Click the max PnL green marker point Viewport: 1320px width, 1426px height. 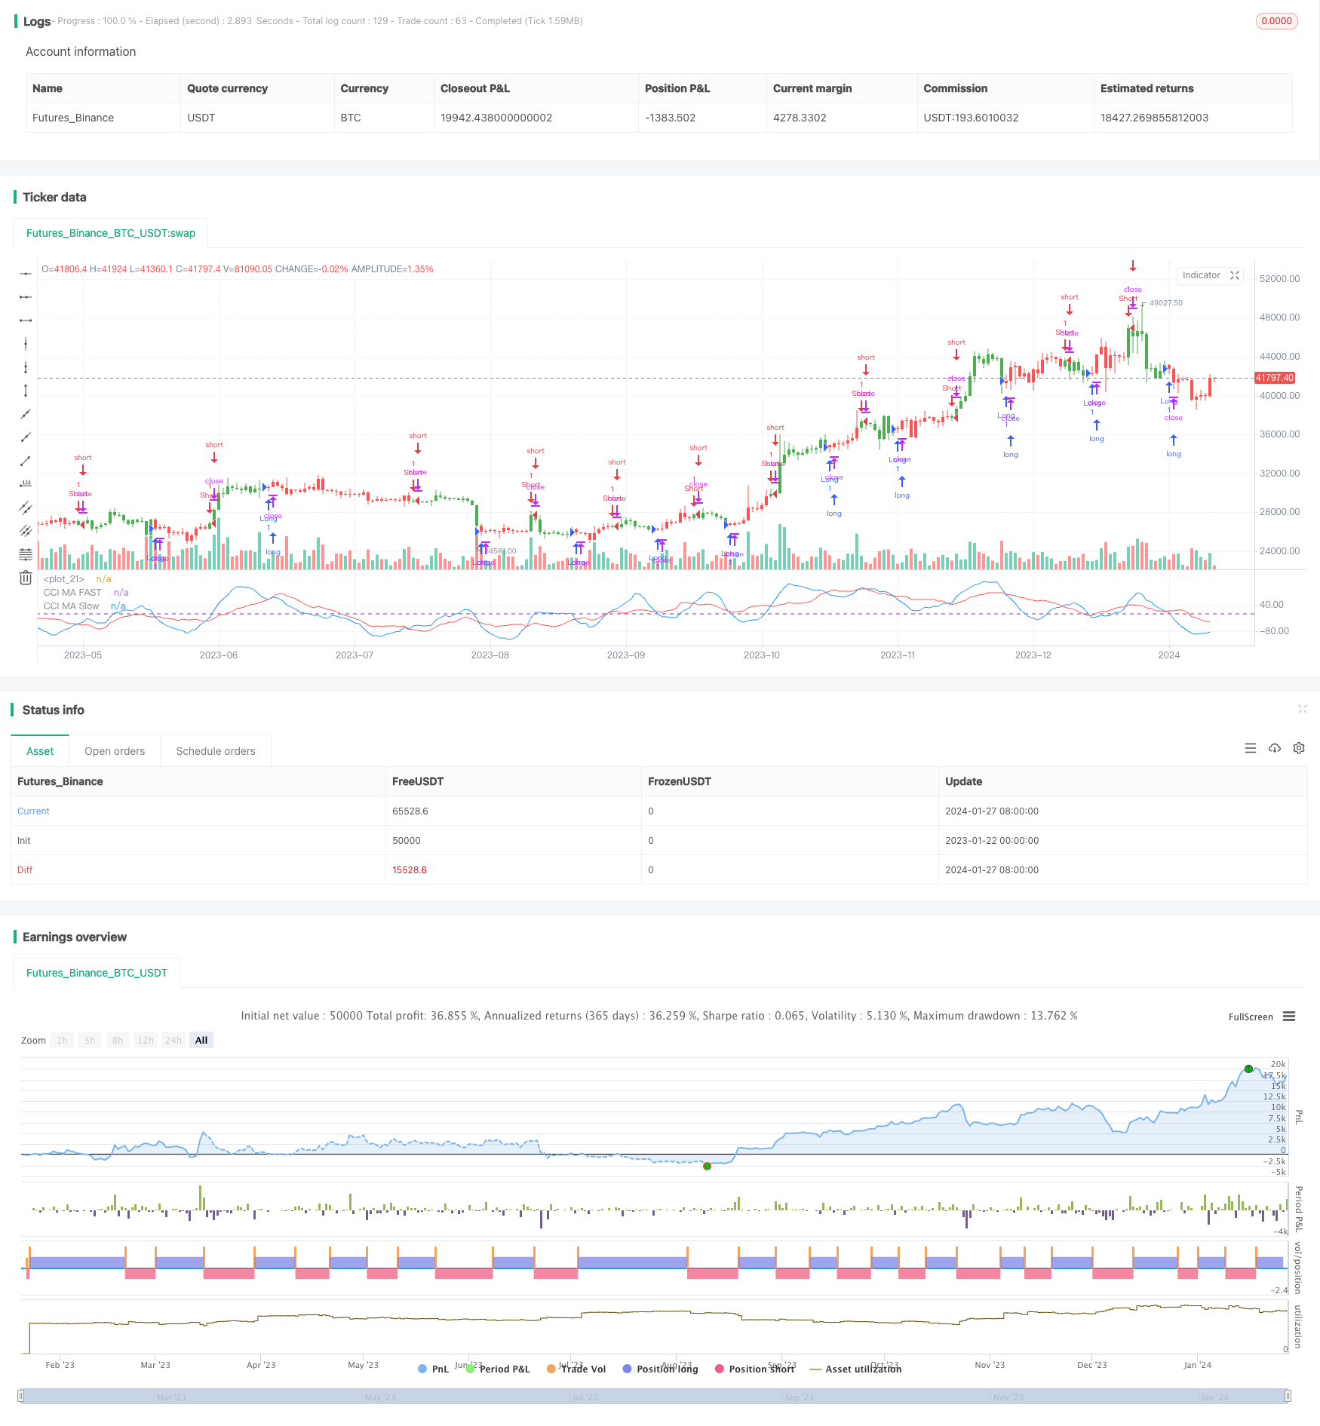coord(1248,1069)
